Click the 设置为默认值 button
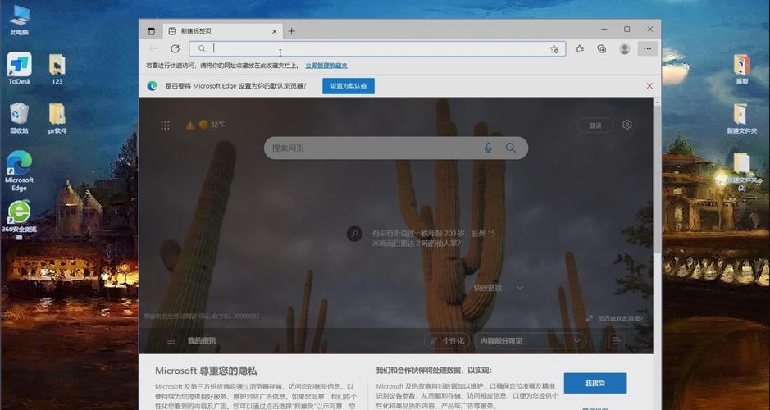 tap(349, 86)
